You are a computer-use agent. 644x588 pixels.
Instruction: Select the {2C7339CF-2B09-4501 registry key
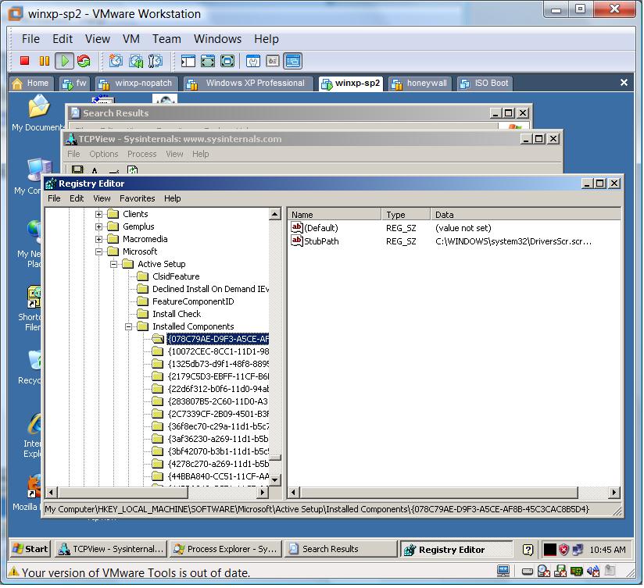218,414
